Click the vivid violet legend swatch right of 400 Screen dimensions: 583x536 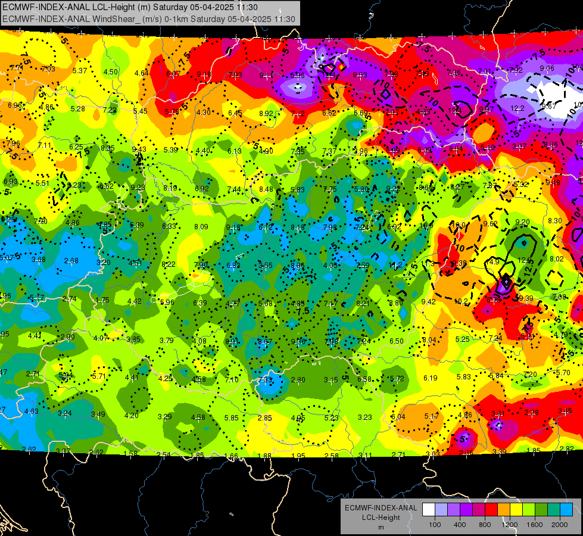pos(466,510)
